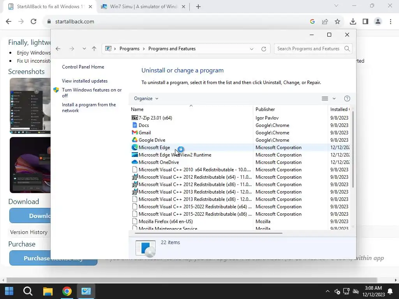Open recent locations dropdown arrow
Viewport: 399px width, 299px height.
point(84,49)
